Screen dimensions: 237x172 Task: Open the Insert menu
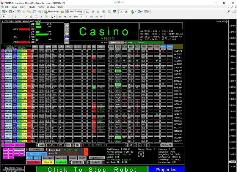(x=23, y=7)
